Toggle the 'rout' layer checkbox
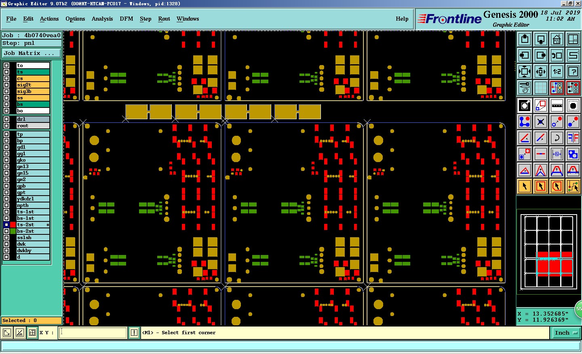 click(6, 126)
